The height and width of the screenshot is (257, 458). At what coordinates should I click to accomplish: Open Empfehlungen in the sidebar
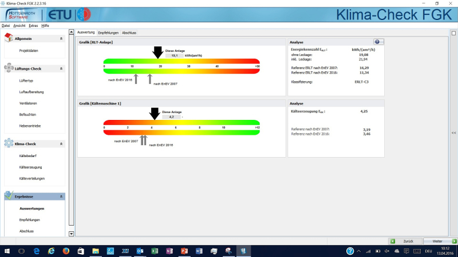point(30,220)
